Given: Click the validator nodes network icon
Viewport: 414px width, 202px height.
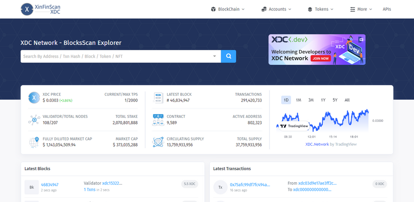Looking at the screenshot, I should [34, 120].
